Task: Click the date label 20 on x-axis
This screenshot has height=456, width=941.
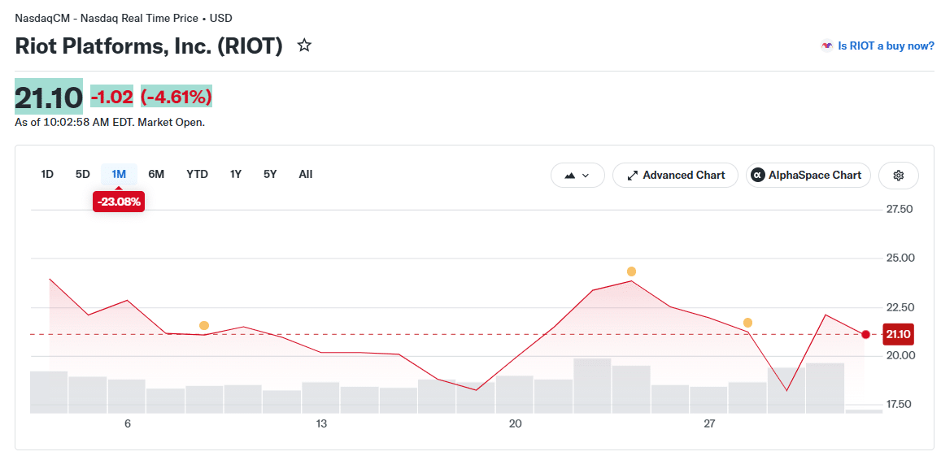Action: tap(516, 424)
